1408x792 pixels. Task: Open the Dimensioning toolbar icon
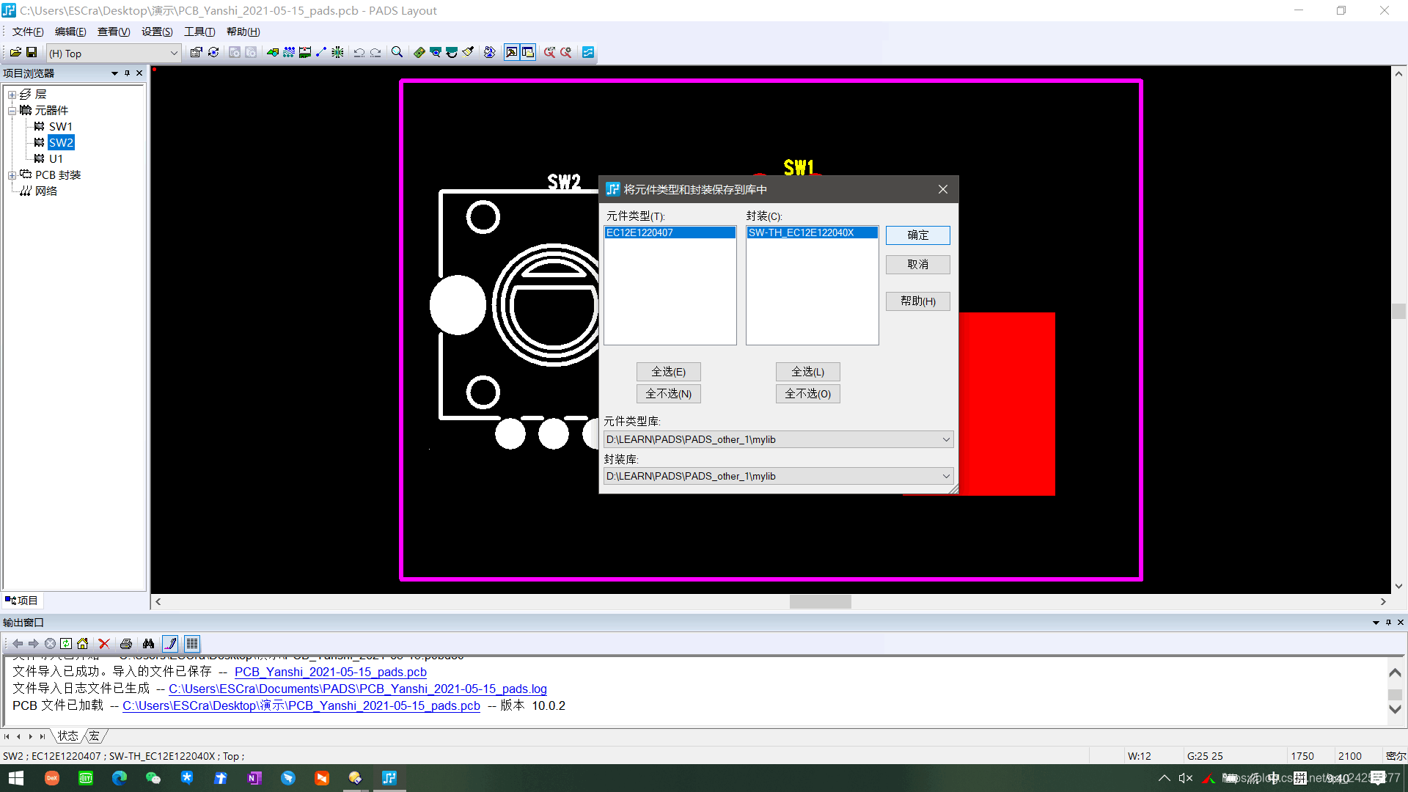[305, 52]
